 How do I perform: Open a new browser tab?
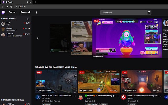click(35, 2)
